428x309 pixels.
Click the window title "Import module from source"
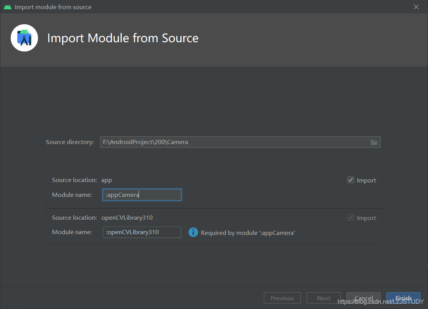[x=53, y=7]
